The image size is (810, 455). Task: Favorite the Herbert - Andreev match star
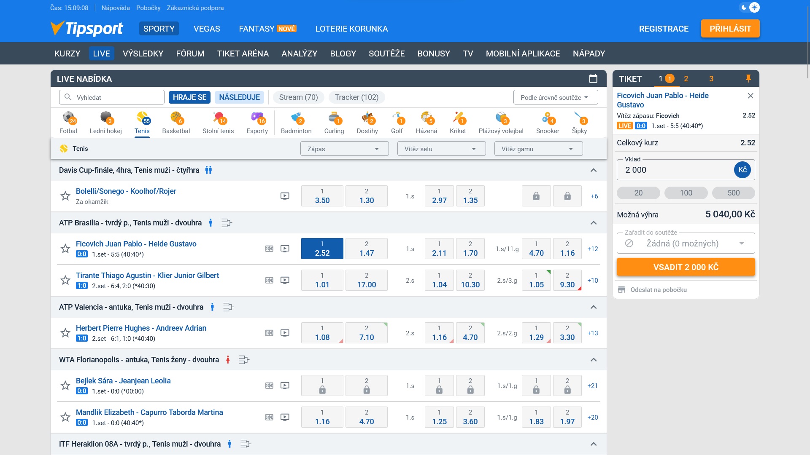click(x=65, y=333)
